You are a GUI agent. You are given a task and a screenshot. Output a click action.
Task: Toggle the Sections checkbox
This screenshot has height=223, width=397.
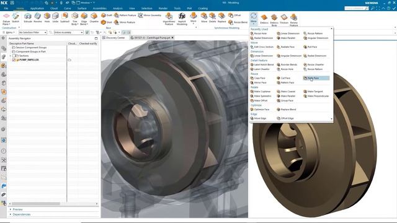pyautogui.click(x=14, y=56)
